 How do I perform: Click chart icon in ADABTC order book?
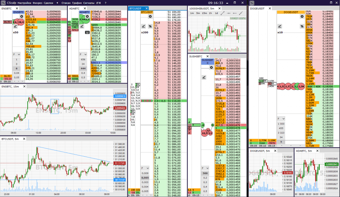(x=82, y=26)
